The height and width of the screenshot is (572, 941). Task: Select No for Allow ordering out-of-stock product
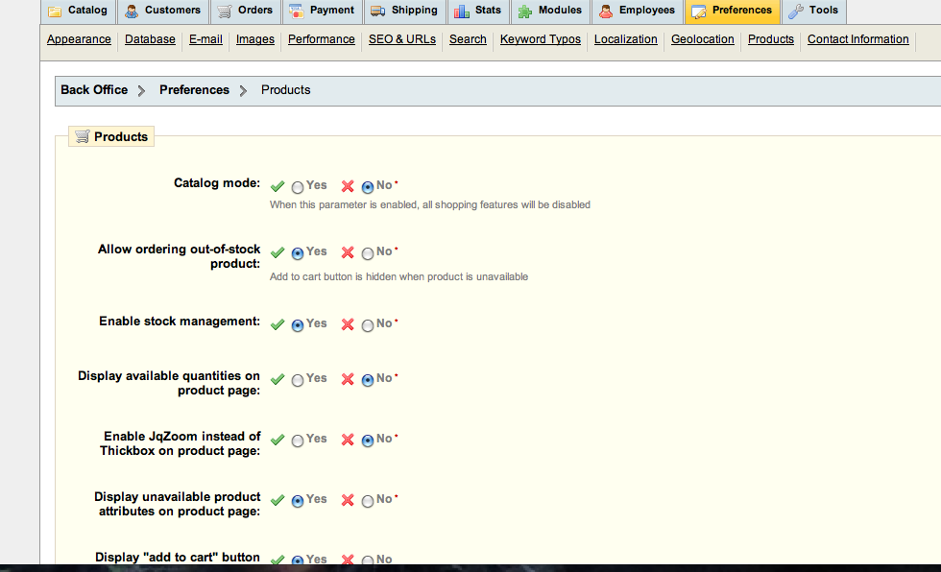(x=368, y=253)
